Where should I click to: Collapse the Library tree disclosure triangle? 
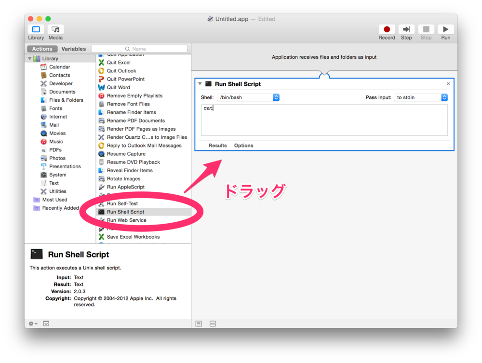point(30,58)
